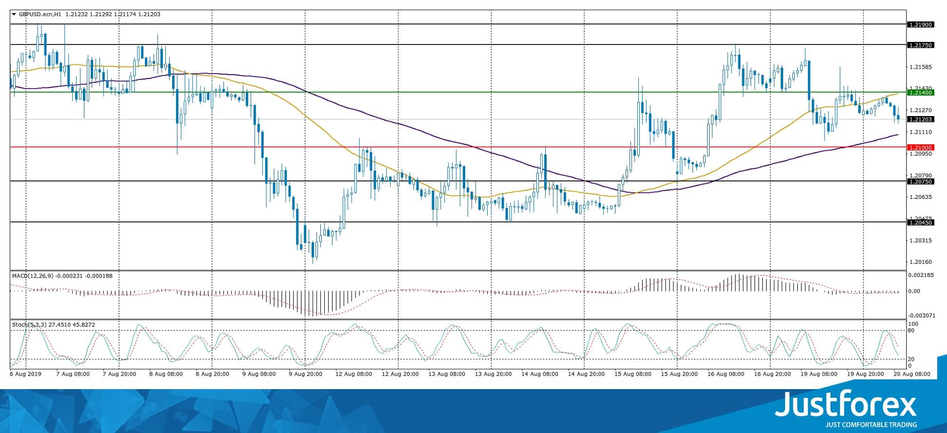Click the 6 Aug 2019 date label
This screenshot has width=947, height=433.
pyautogui.click(x=26, y=374)
